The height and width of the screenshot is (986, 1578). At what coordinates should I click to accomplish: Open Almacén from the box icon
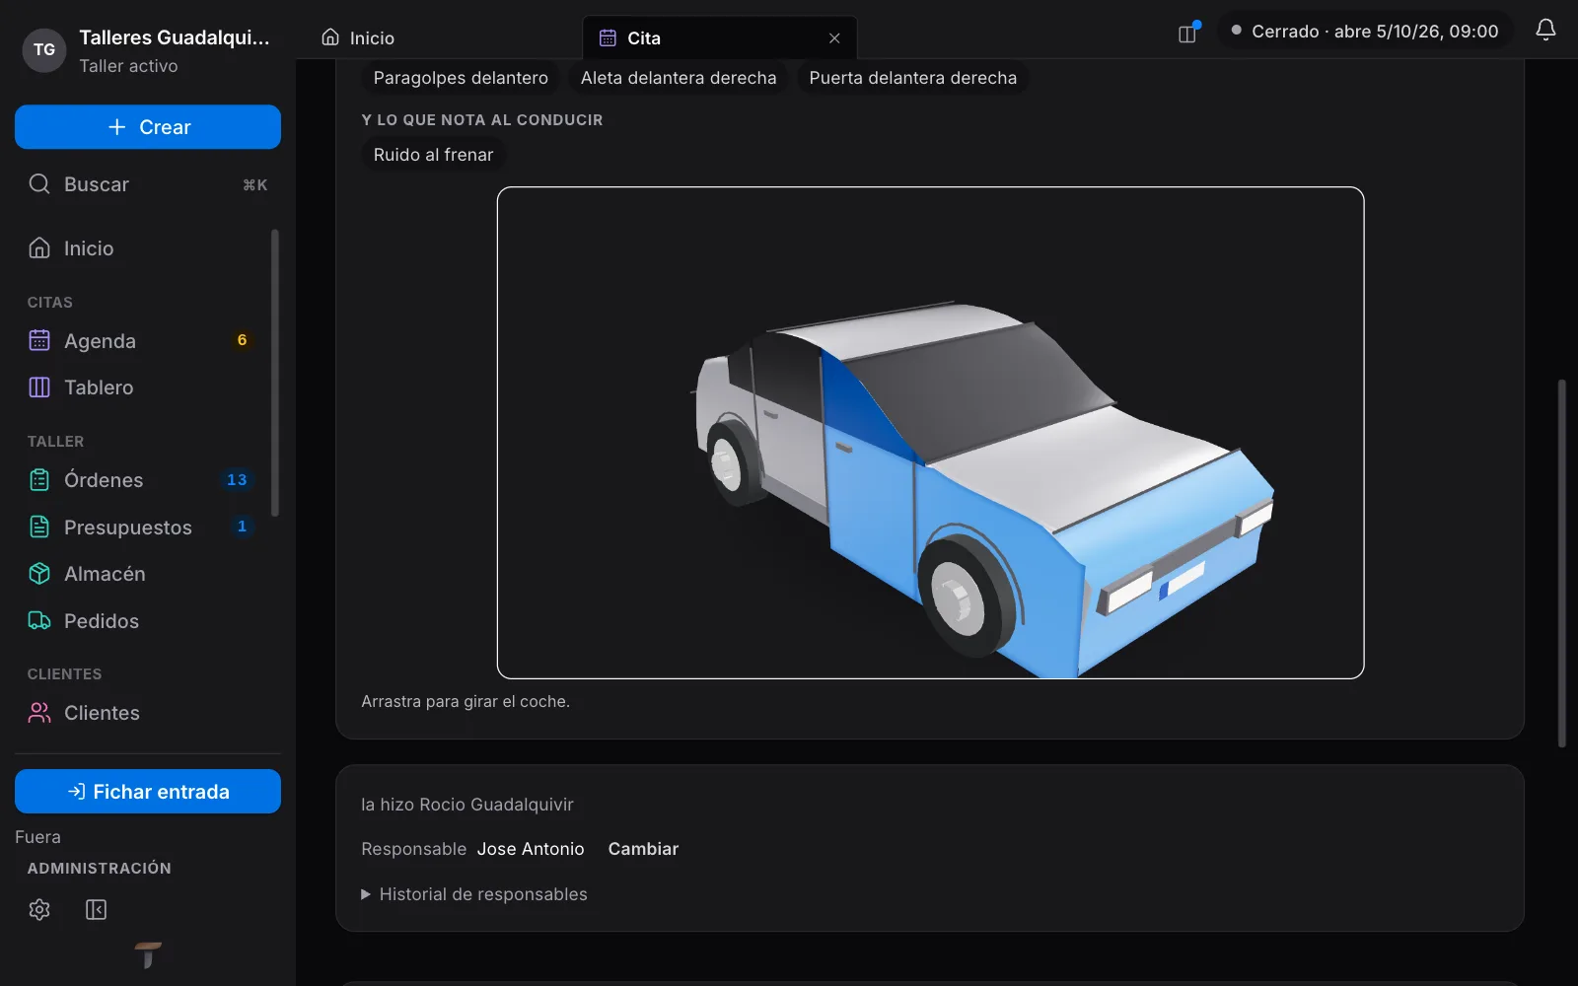coord(39,574)
